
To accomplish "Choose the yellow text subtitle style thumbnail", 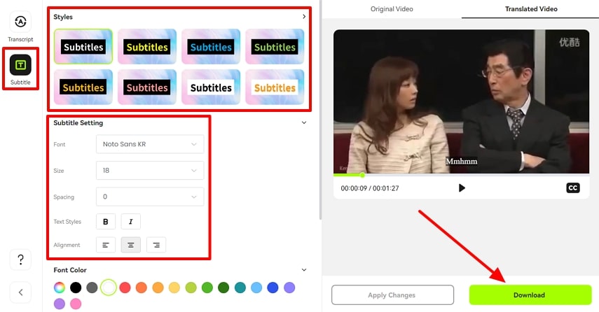I will tap(147, 47).
